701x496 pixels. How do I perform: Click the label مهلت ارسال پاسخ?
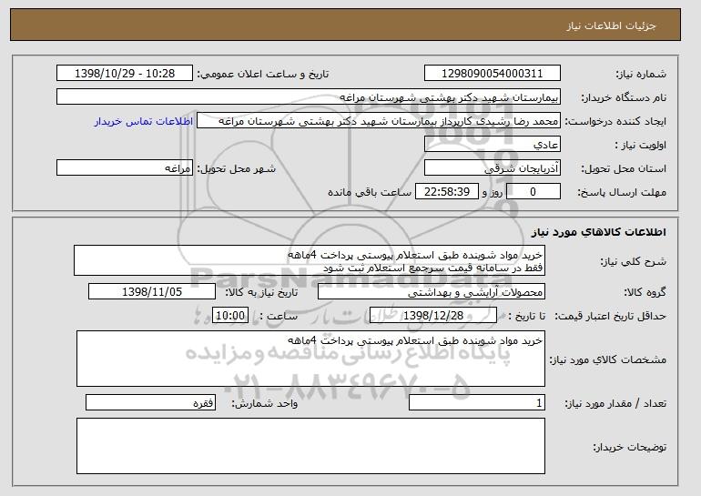[622, 192]
